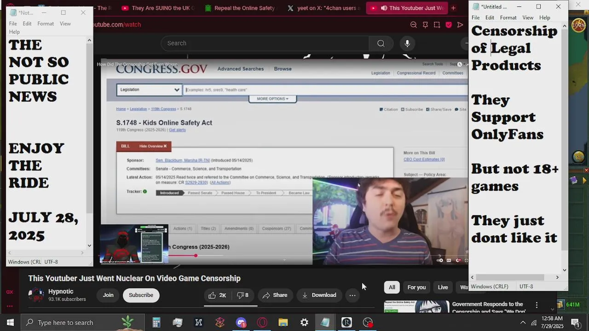The width and height of the screenshot is (589, 331).
Task: Click the zoom-out magnifier icon in address bar
Action: point(413,25)
